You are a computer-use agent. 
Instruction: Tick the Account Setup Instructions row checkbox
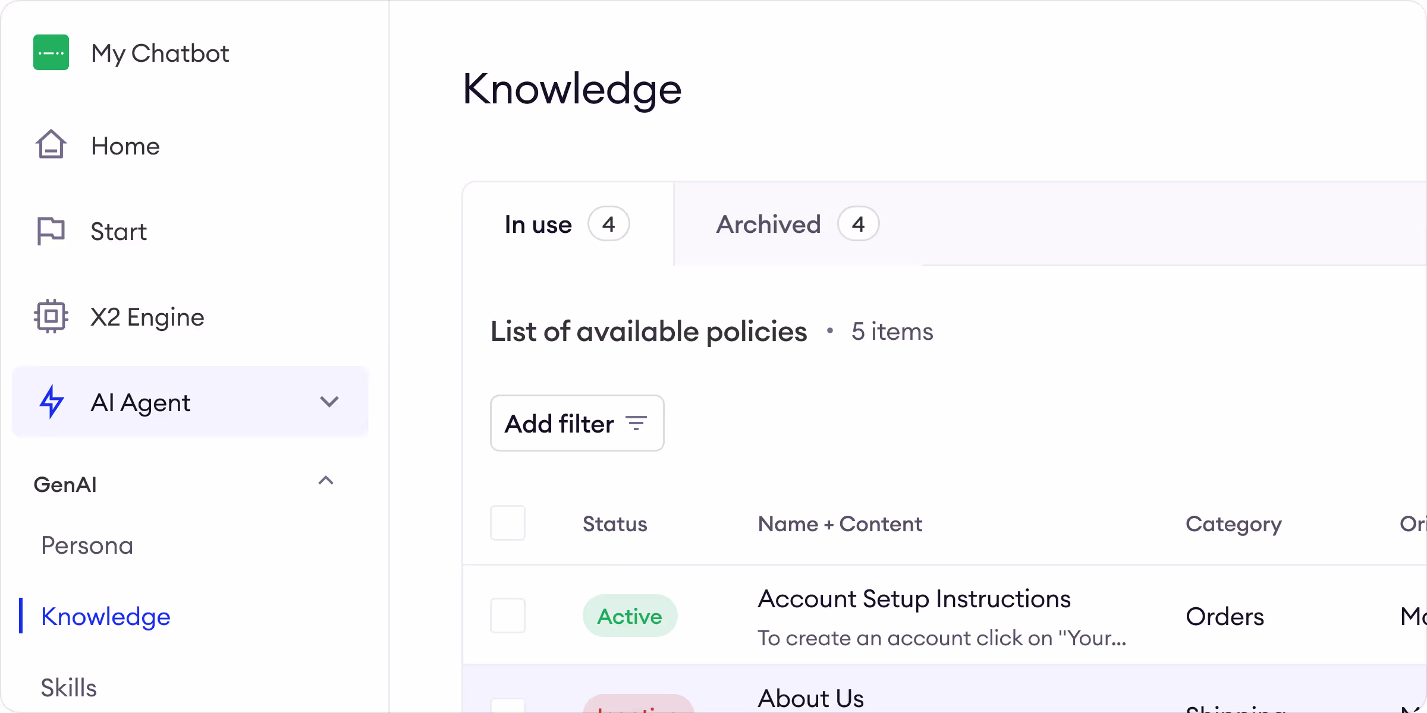[507, 616]
